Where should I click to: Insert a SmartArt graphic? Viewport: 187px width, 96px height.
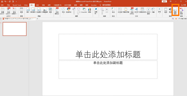coord(84,10)
